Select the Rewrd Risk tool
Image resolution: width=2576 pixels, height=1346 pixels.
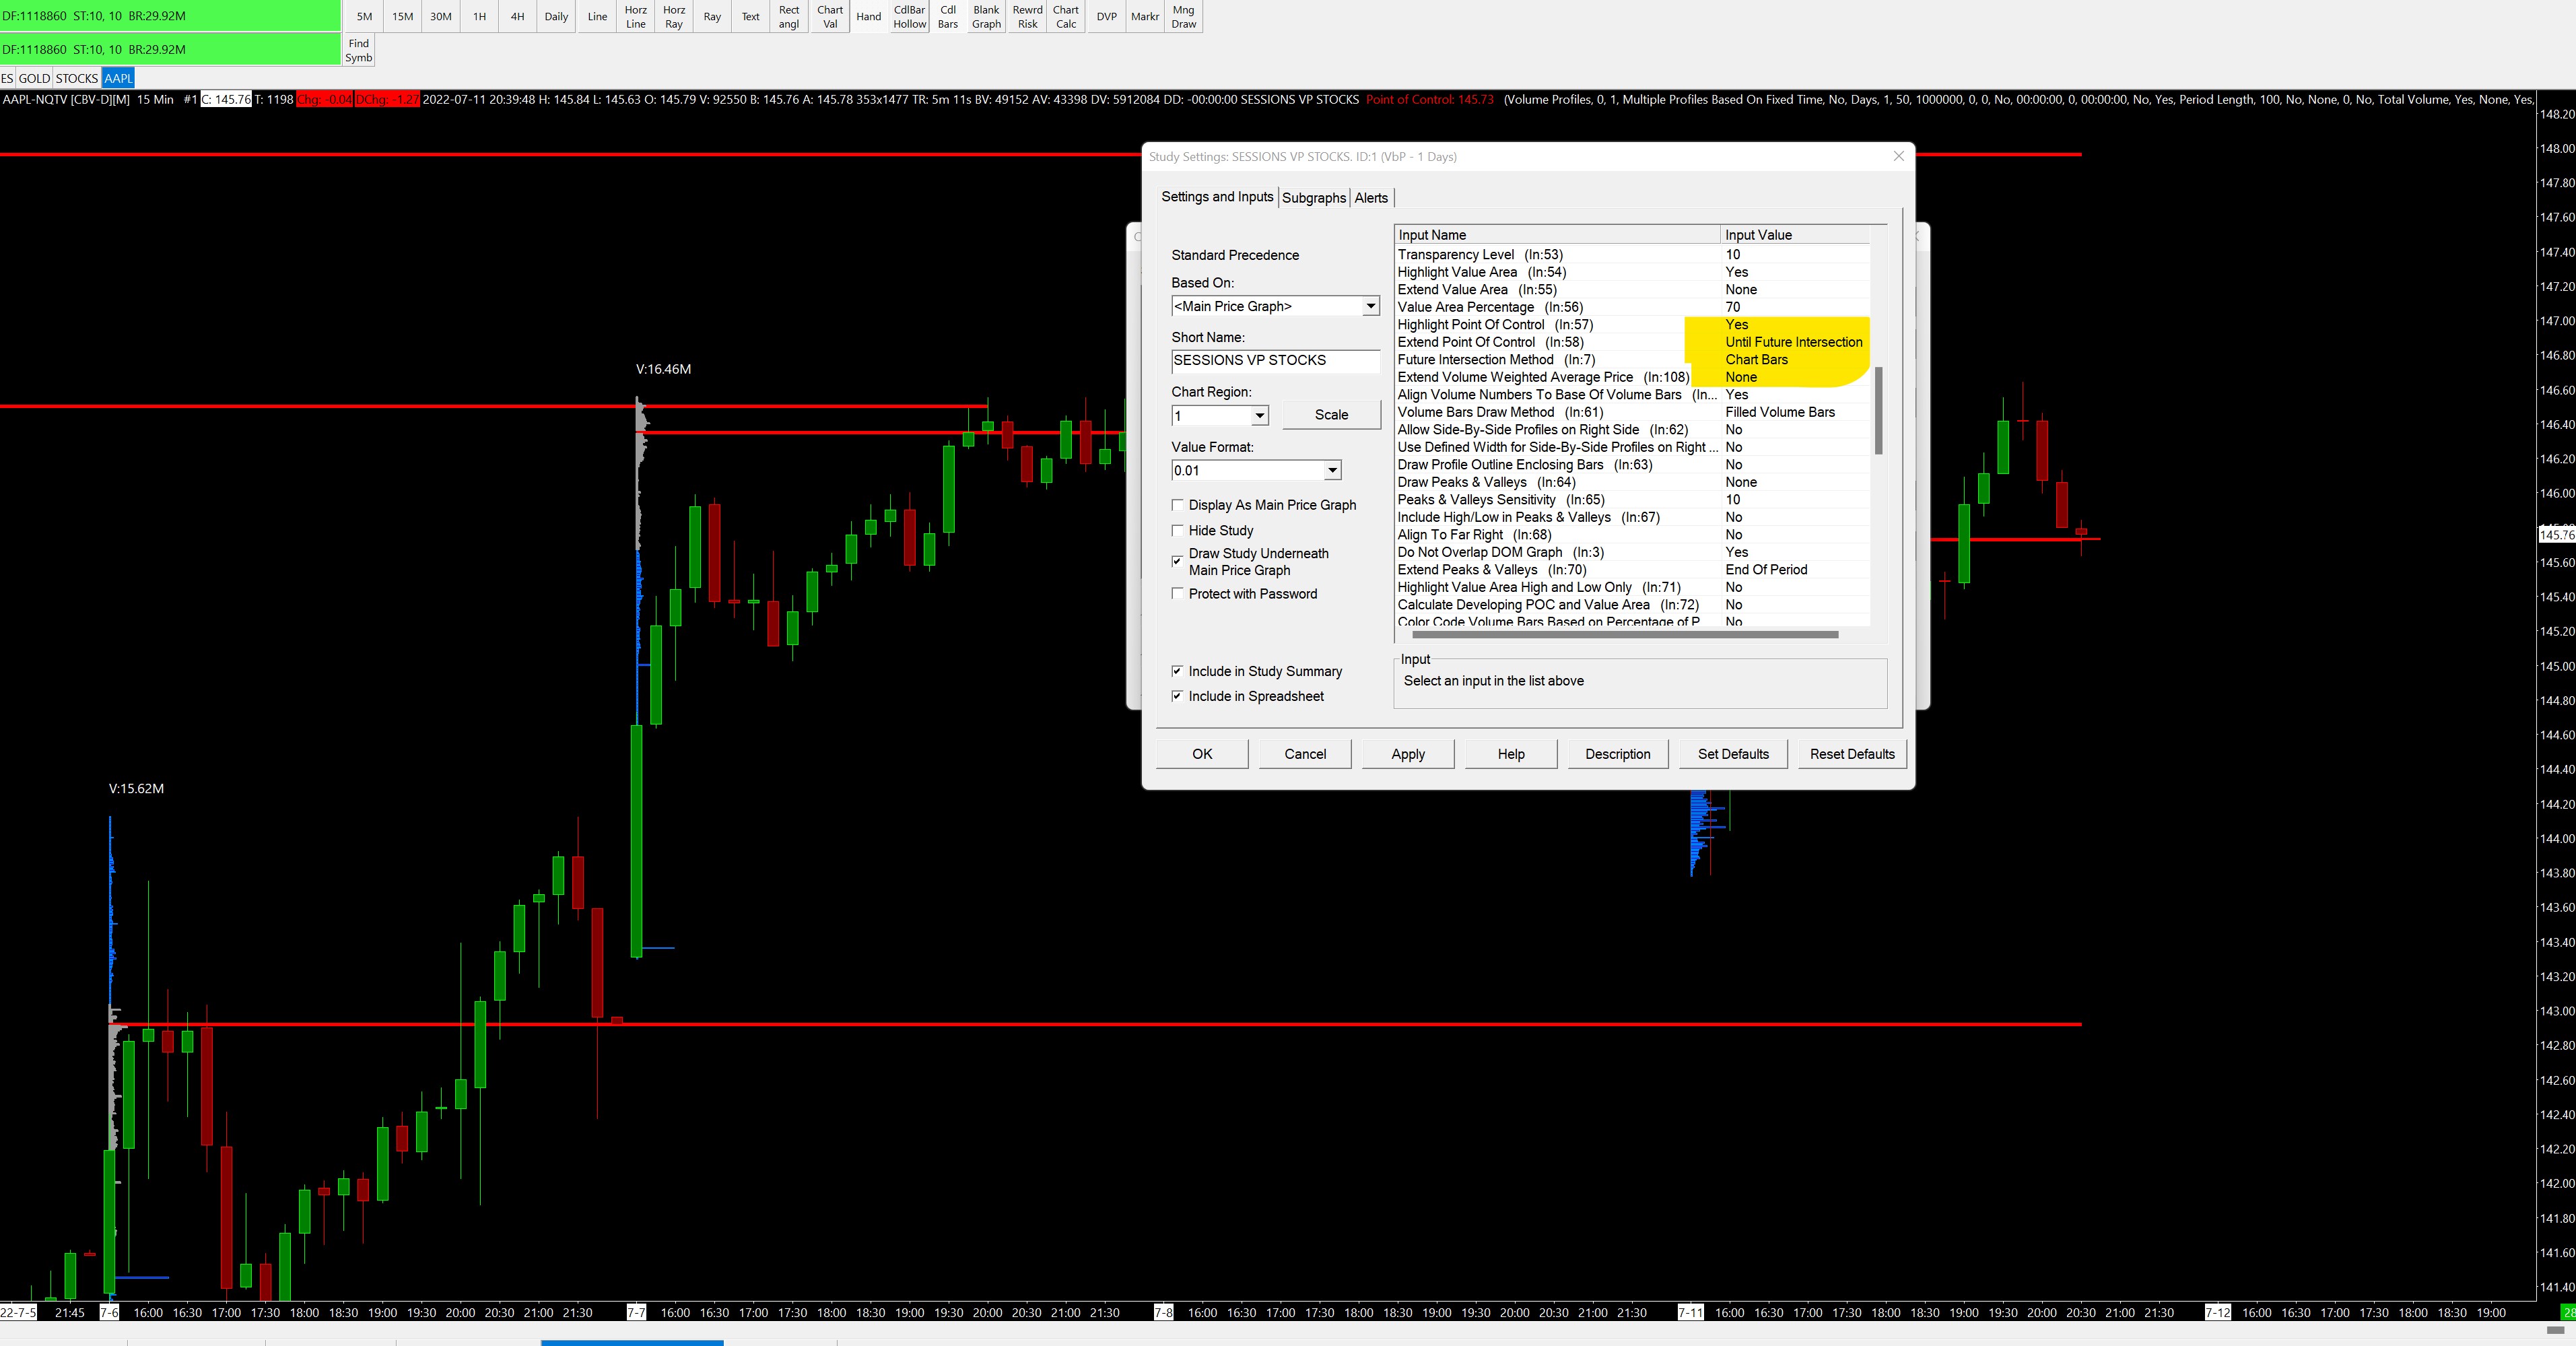(x=1027, y=16)
